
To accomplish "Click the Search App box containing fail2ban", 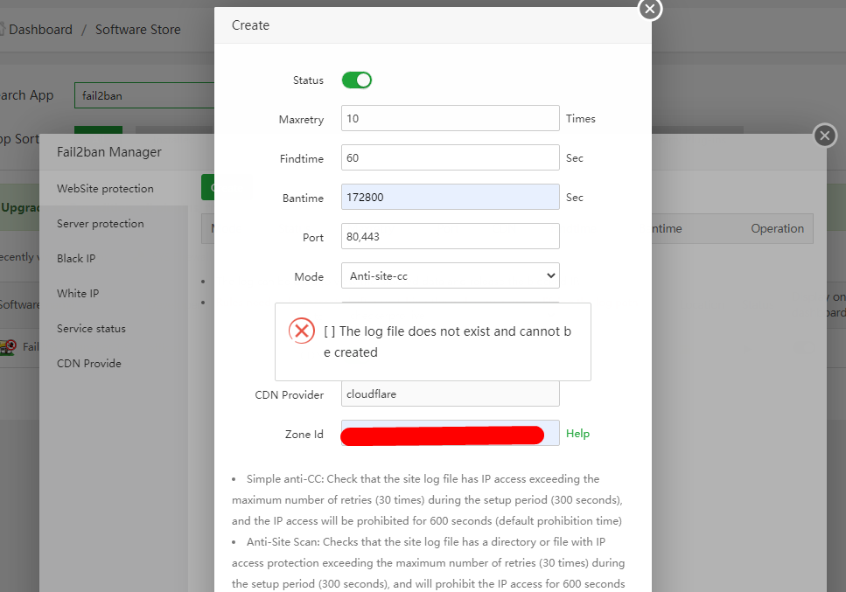I will point(144,95).
